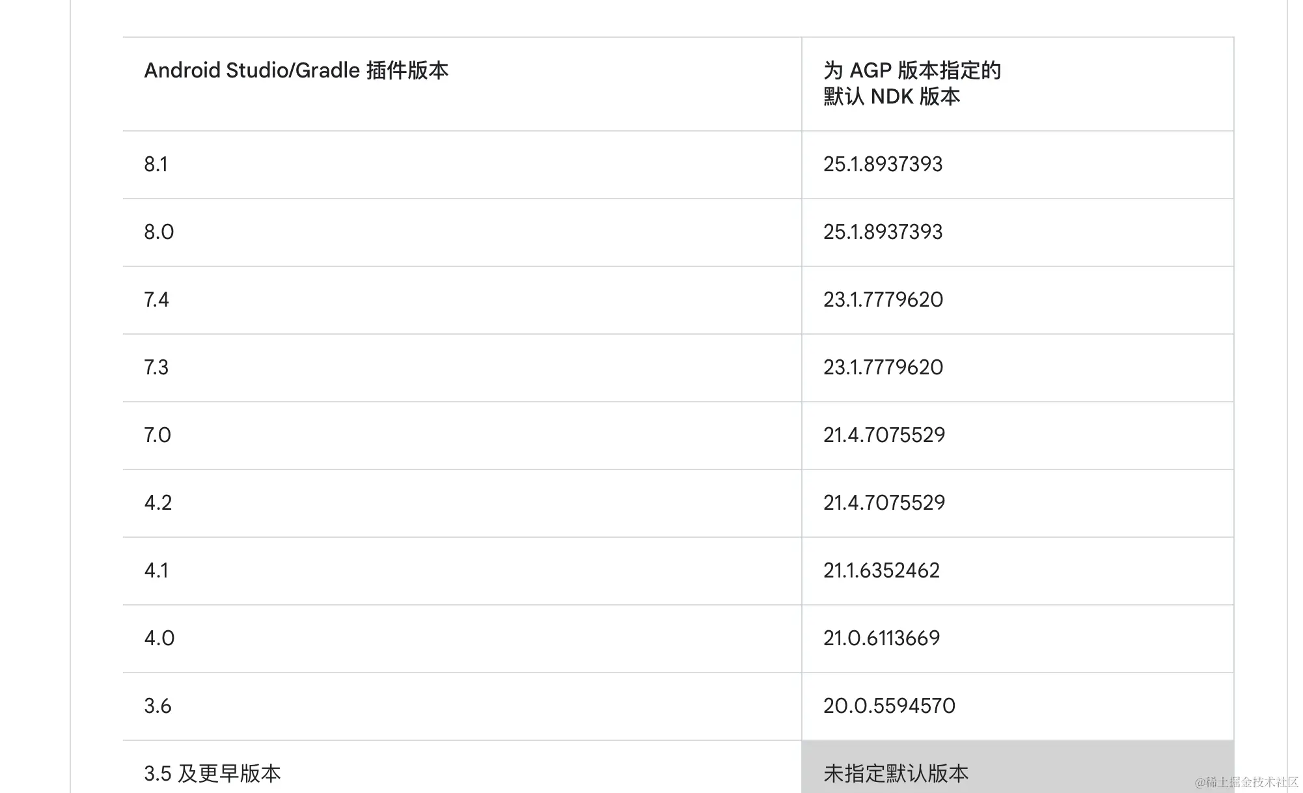Select plugin version 4.0 cell
1303x793 pixels.
159,638
